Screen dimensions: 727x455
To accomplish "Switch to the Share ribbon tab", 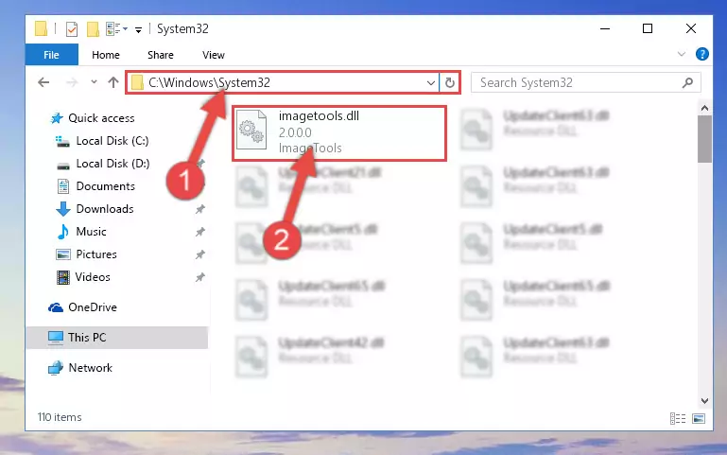I will click(x=161, y=55).
